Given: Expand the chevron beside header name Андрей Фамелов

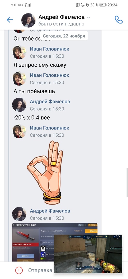Looking at the screenshot, I should click(x=89, y=18).
